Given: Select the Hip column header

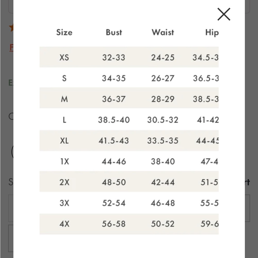Looking at the screenshot, I should [212, 33].
